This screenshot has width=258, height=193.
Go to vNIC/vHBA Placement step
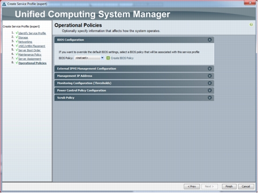(32, 46)
